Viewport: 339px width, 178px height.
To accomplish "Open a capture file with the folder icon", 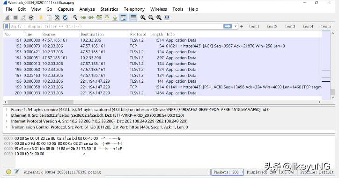I will [41, 18].
